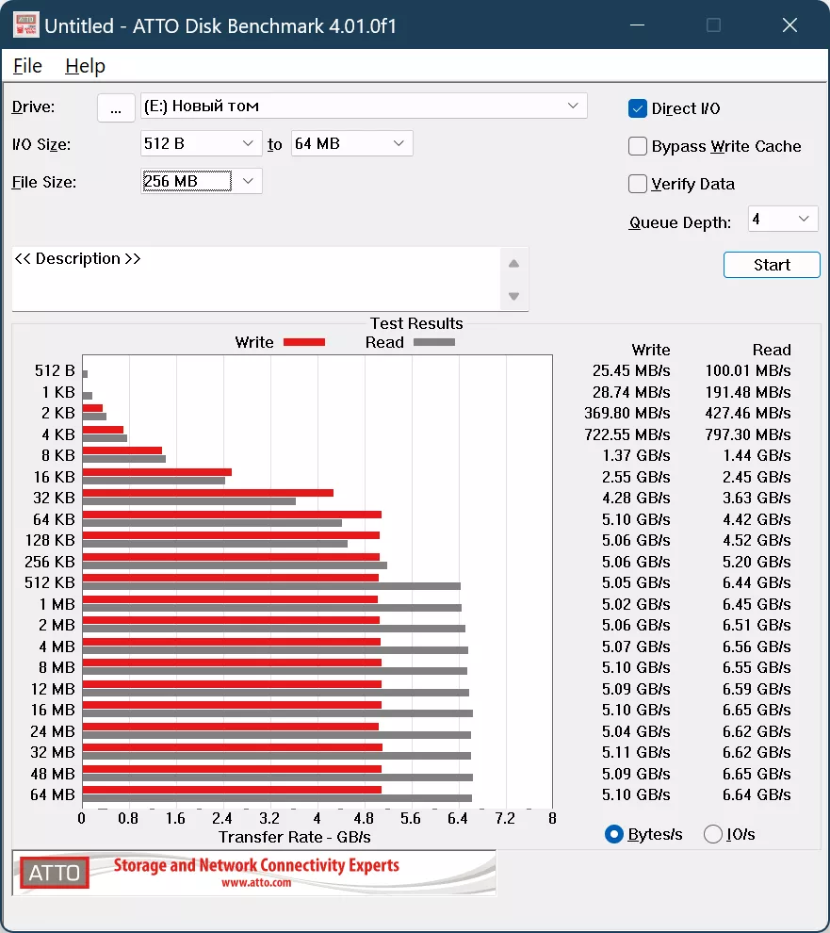Click the gray Read legend swatch
830x933 pixels.
[433, 342]
